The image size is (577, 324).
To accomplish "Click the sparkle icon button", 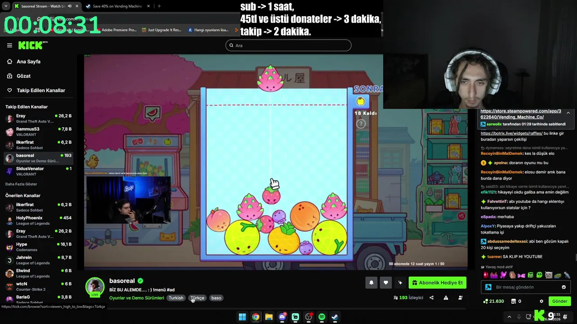I will click(400, 283).
